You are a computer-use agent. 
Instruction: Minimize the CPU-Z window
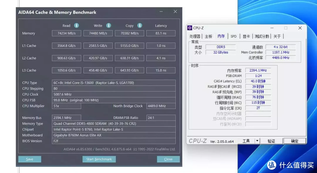[x=272, y=28]
